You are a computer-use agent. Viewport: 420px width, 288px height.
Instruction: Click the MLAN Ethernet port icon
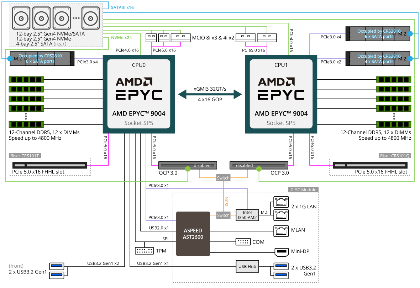pyautogui.click(x=280, y=231)
